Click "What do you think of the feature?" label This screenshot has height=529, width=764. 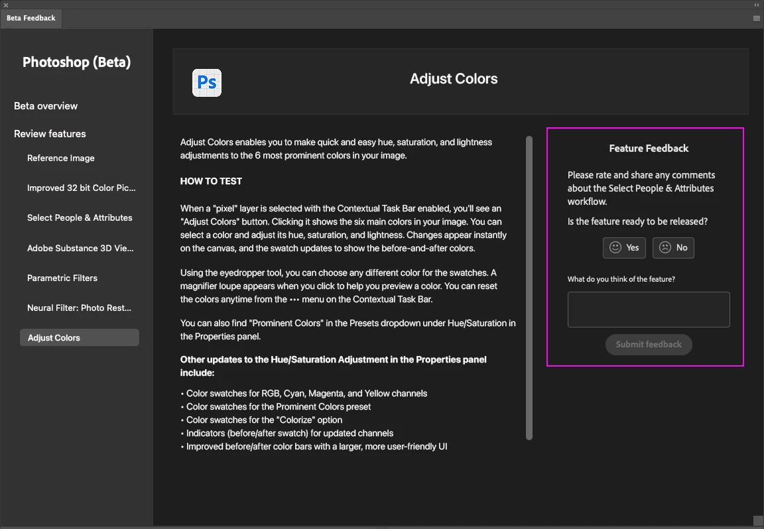pyautogui.click(x=621, y=279)
